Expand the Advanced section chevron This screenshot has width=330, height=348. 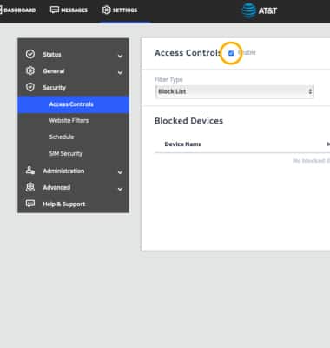pos(120,189)
